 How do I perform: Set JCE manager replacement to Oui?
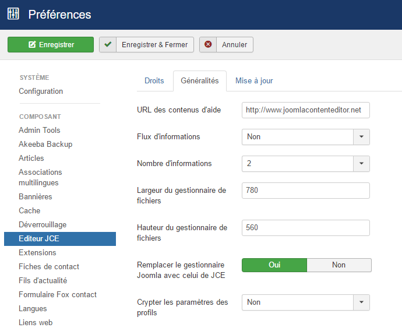(x=274, y=265)
